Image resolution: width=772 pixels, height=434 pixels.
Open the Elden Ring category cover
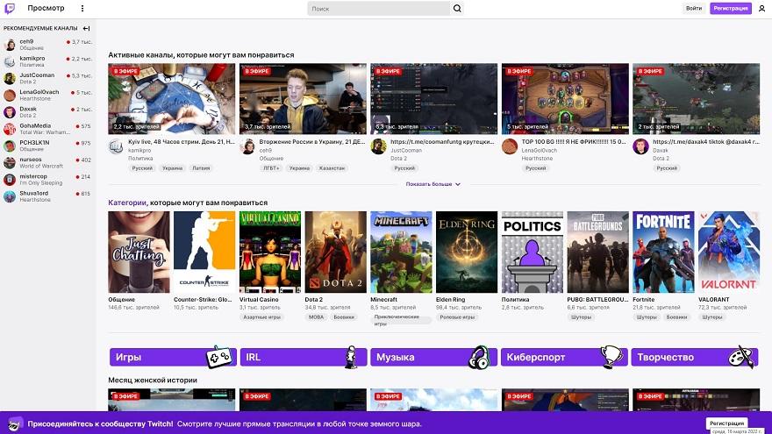pos(467,252)
